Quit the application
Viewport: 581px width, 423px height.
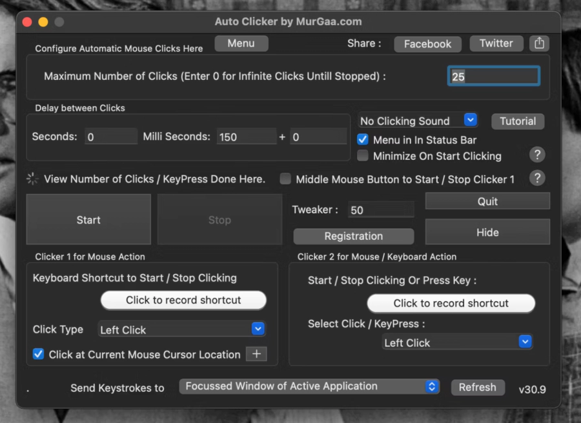click(487, 201)
